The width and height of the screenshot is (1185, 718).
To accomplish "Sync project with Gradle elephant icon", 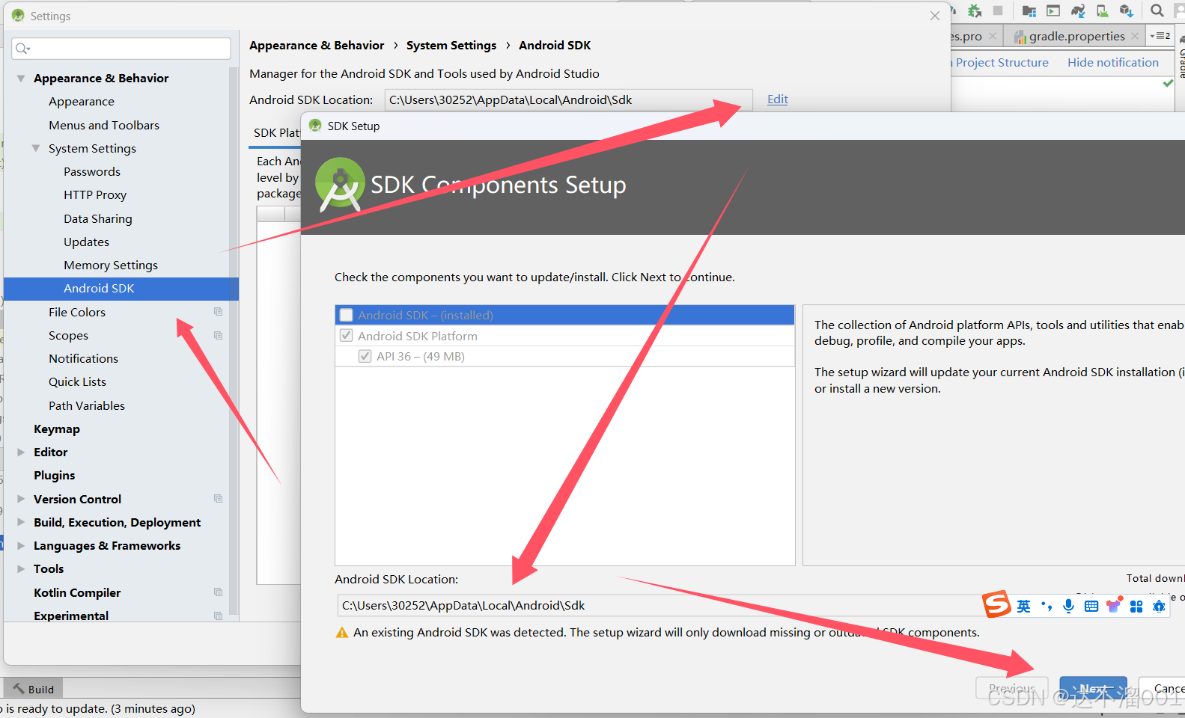I will [1078, 10].
